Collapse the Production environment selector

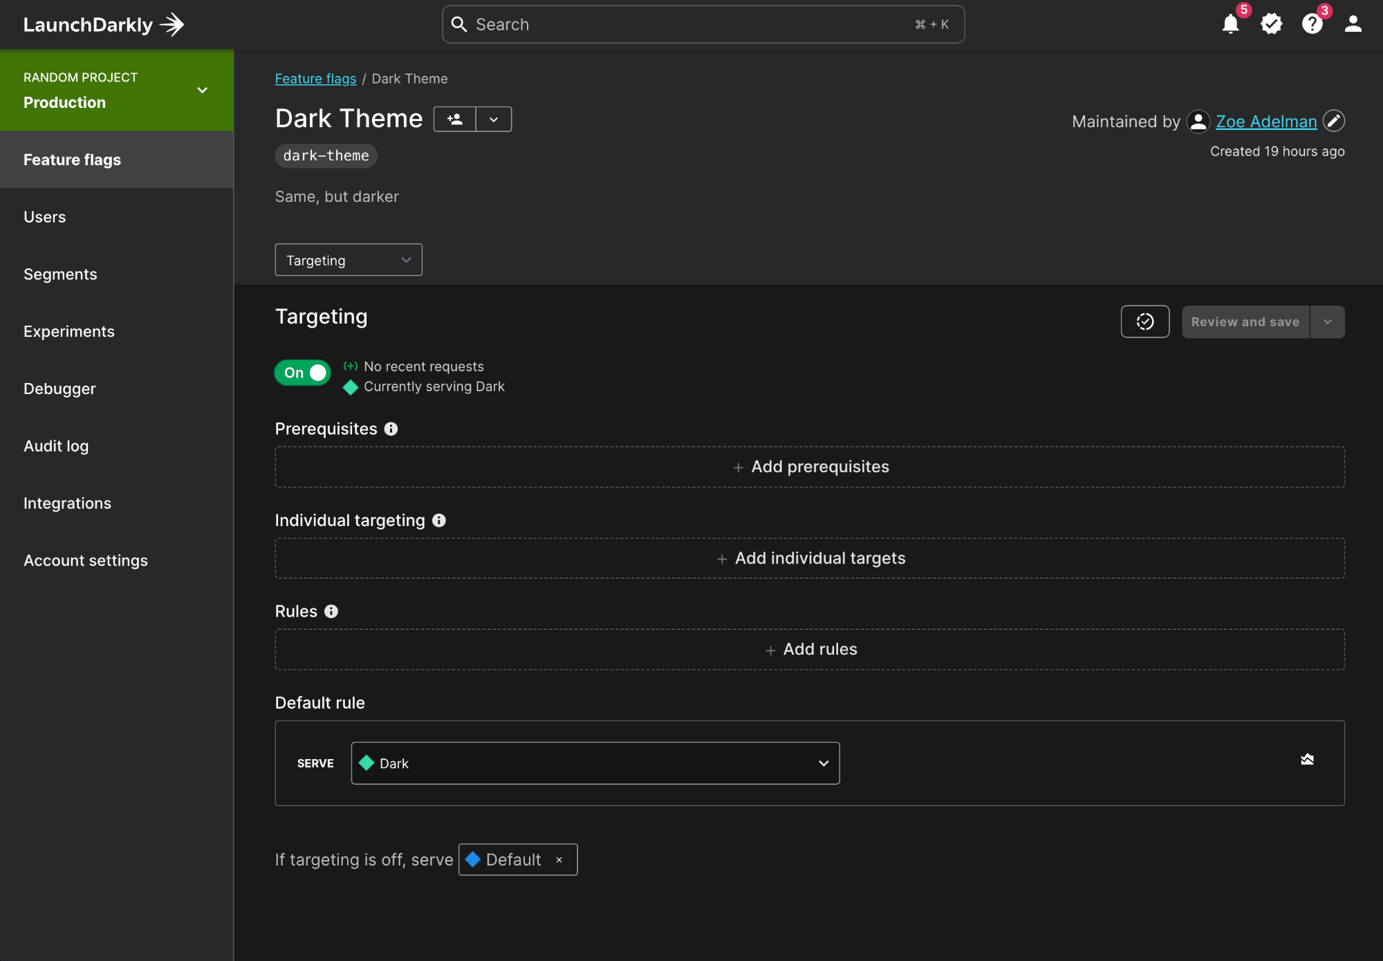click(201, 90)
